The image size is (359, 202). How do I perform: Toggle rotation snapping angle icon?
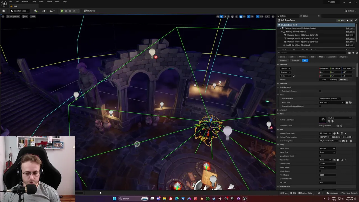[x=248, y=17]
